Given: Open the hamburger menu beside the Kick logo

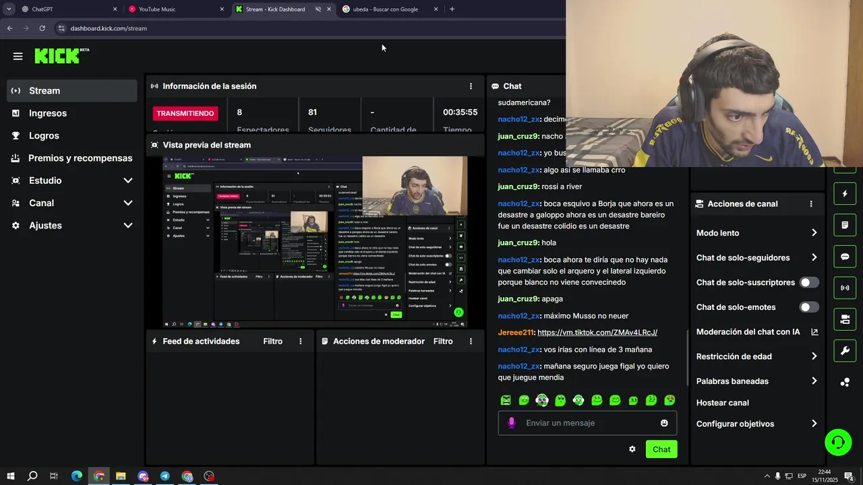Looking at the screenshot, I should point(18,57).
